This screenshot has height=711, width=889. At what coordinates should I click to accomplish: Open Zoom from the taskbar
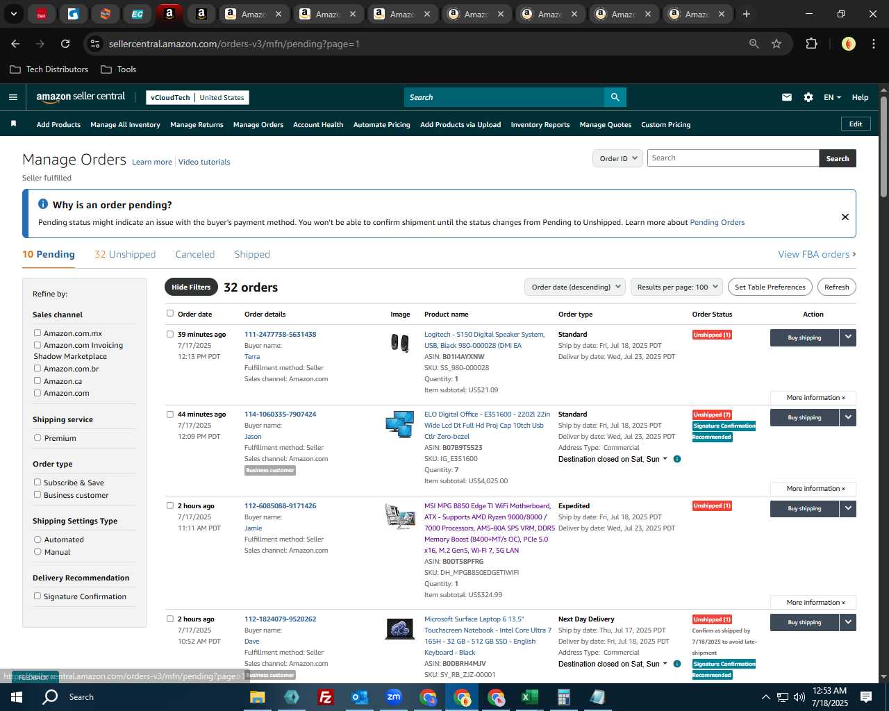pyautogui.click(x=394, y=697)
